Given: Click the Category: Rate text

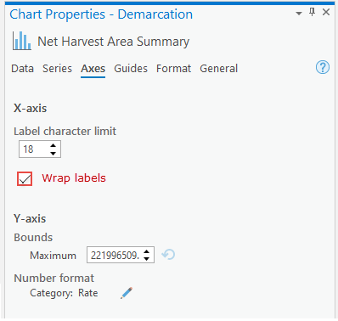Looking at the screenshot, I should coord(64,293).
